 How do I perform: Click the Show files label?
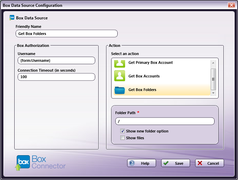point(135,138)
